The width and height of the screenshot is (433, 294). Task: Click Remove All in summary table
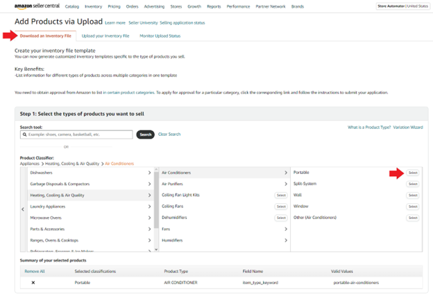(x=35, y=271)
